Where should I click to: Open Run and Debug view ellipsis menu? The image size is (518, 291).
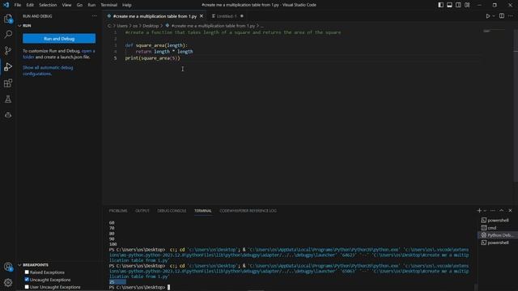click(95, 16)
